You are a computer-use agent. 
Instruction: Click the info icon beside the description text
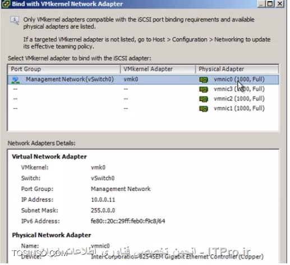pyautogui.click(x=15, y=20)
